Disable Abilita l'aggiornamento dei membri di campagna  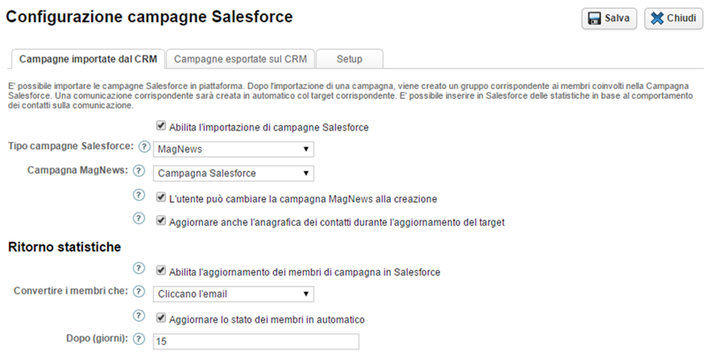tap(161, 271)
